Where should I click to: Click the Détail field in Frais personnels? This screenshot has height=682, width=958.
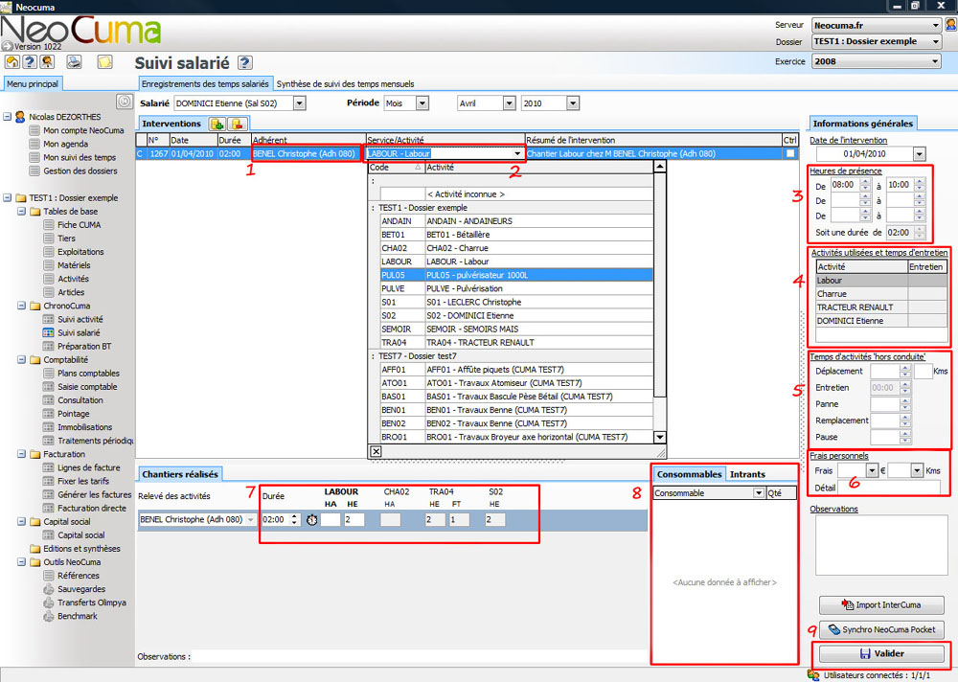(x=888, y=487)
